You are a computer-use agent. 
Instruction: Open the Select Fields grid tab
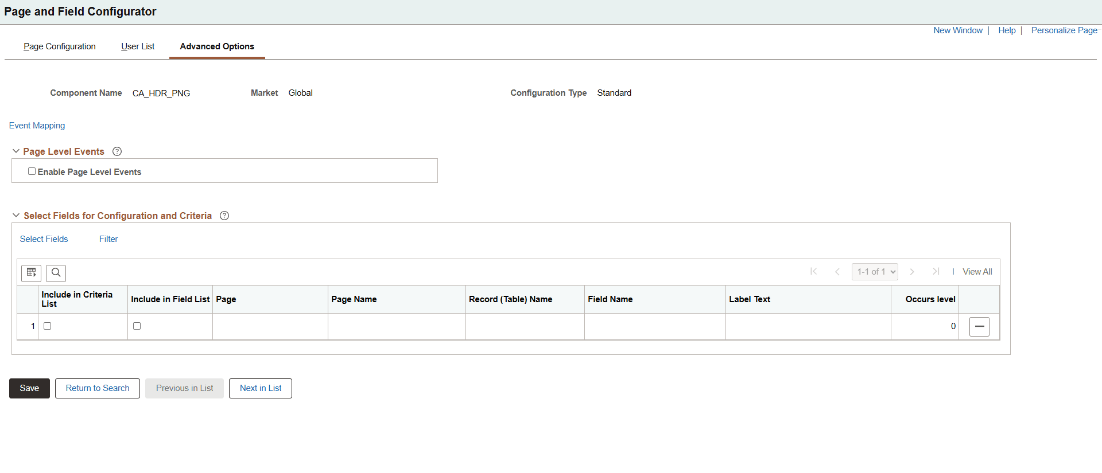click(x=44, y=239)
